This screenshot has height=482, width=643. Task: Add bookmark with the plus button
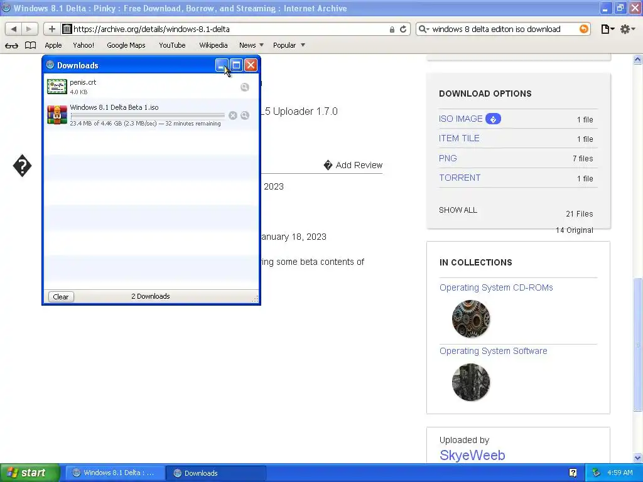tap(51, 29)
